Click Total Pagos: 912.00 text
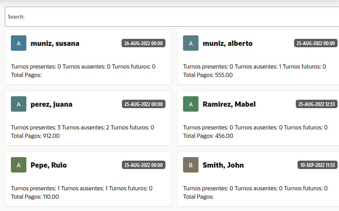The width and height of the screenshot is (339, 211). (x=35, y=136)
